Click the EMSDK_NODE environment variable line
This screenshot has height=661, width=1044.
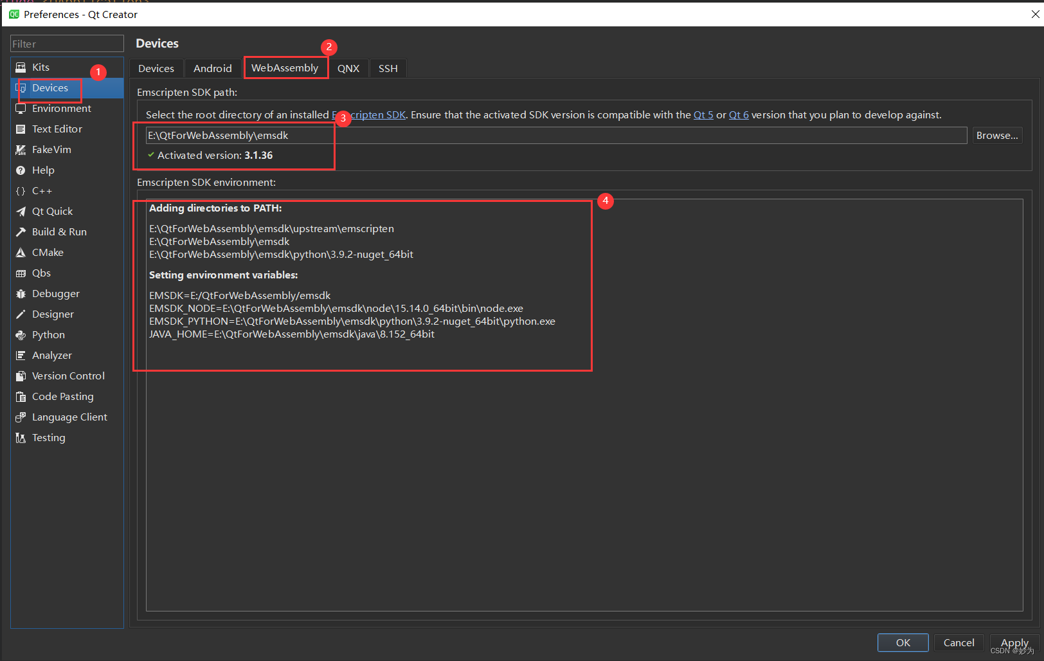click(x=336, y=309)
